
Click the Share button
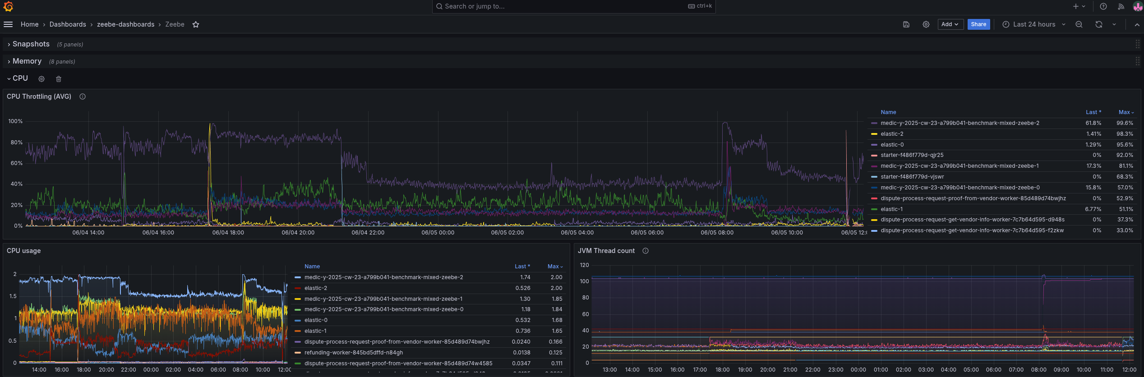coord(978,24)
